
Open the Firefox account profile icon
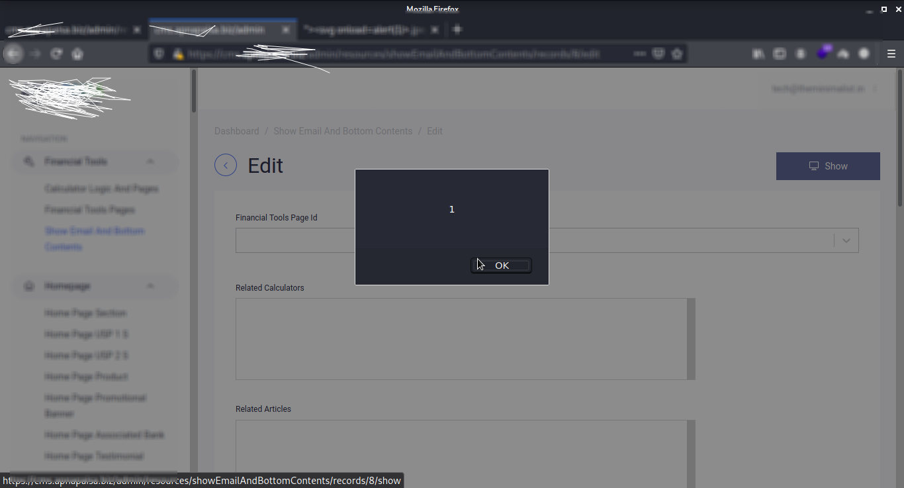coord(864,54)
